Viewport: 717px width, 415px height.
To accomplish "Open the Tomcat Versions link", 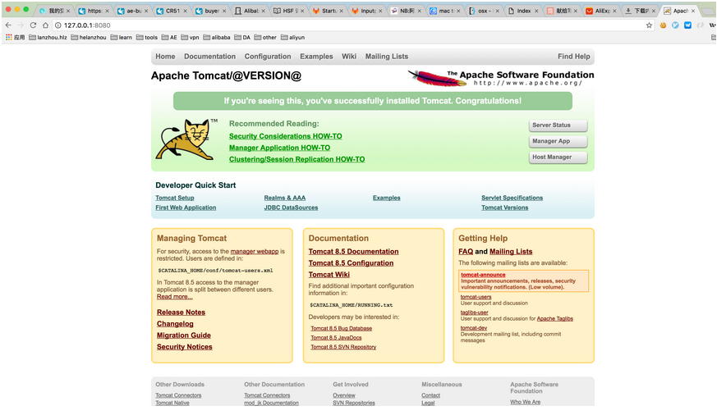I will 504,207.
